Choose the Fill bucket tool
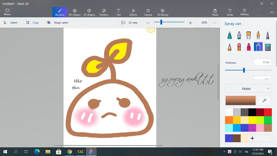This screenshot has height=156, width=277. point(268,47)
